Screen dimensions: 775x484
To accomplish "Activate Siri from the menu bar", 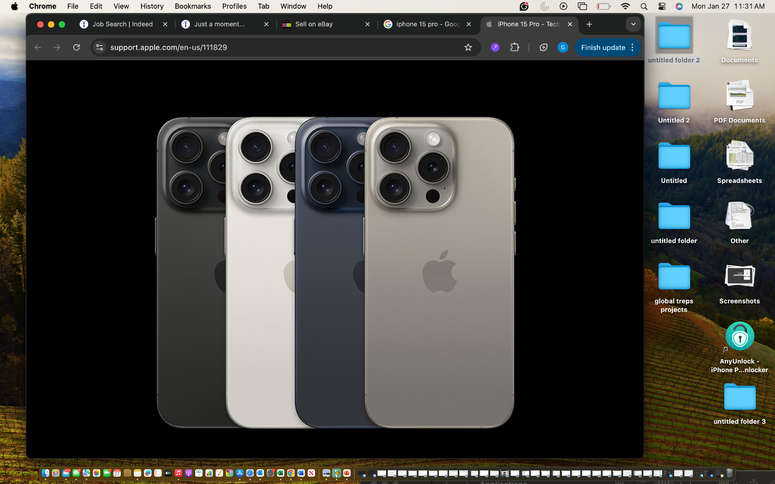I will (x=679, y=6).
